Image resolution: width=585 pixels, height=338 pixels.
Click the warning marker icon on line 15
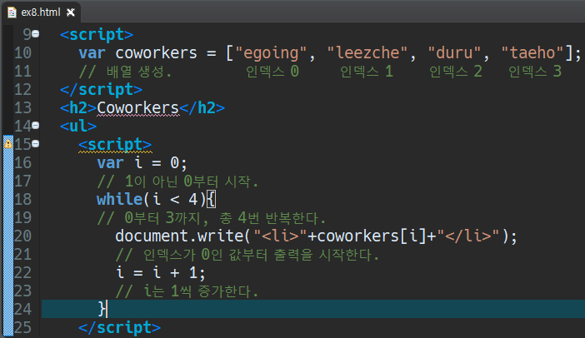[x=8, y=143]
